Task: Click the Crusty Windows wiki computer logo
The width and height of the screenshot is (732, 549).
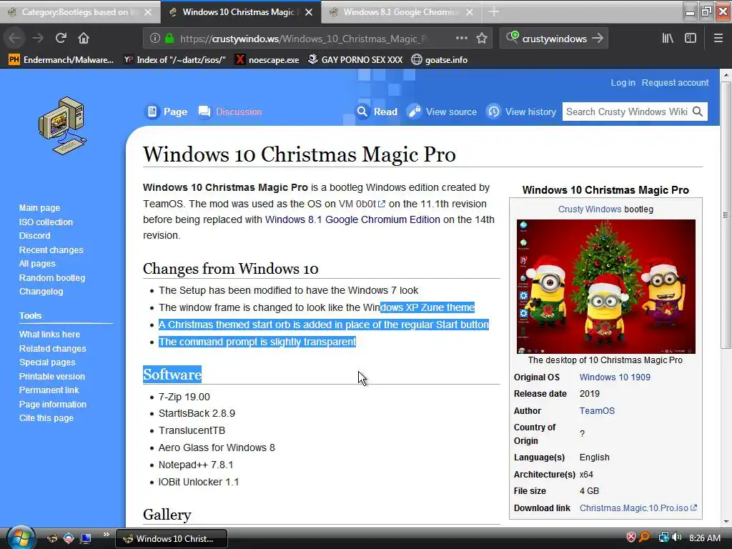Action: 63,126
